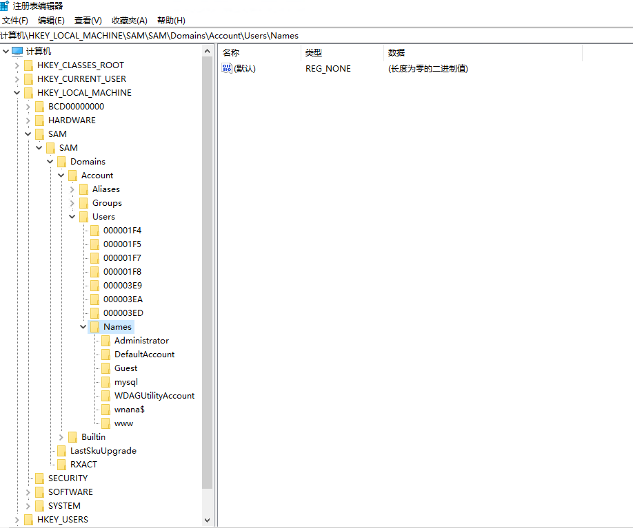The width and height of the screenshot is (633, 528).
Task: Select the inner SAM key under SAM
Action: [x=69, y=148]
